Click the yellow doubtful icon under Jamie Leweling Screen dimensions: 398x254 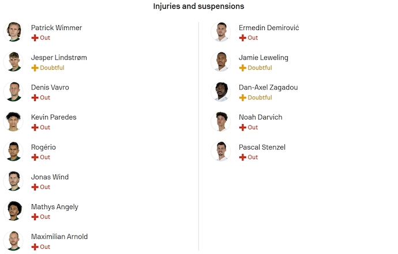coord(242,68)
